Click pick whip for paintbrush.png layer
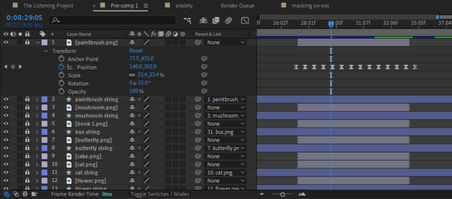 tap(198, 43)
